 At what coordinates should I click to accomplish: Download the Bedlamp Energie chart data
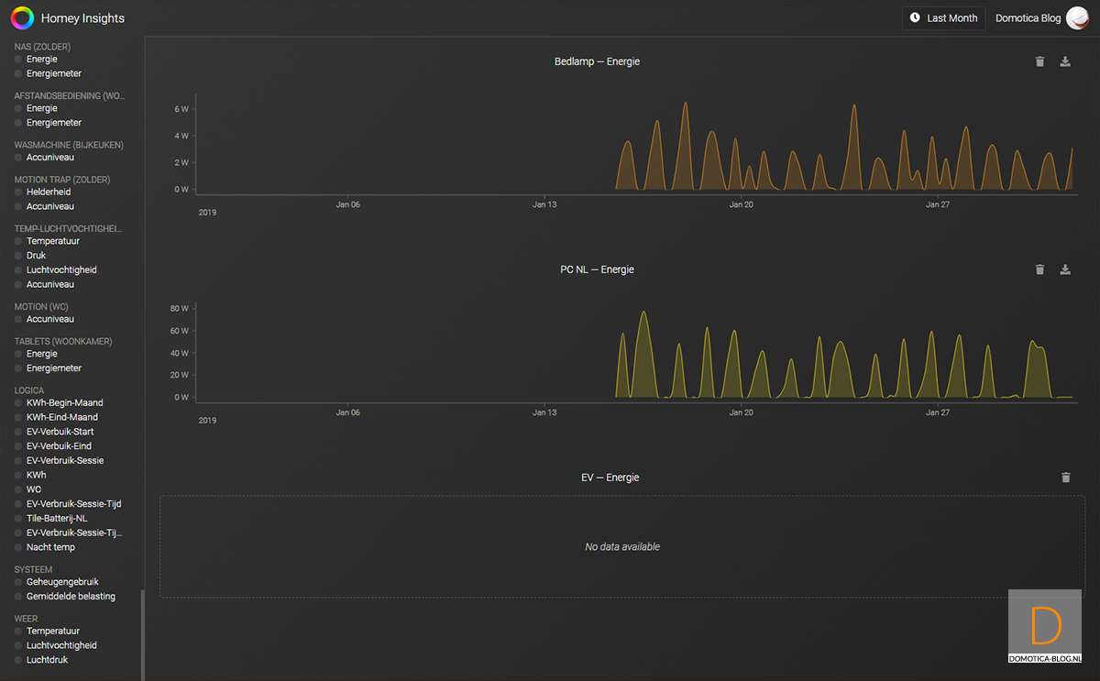pyautogui.click(x=1065, y=61)
